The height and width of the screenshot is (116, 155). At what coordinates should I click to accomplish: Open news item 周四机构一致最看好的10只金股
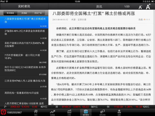pyautogui.click(x=24, y=95)
